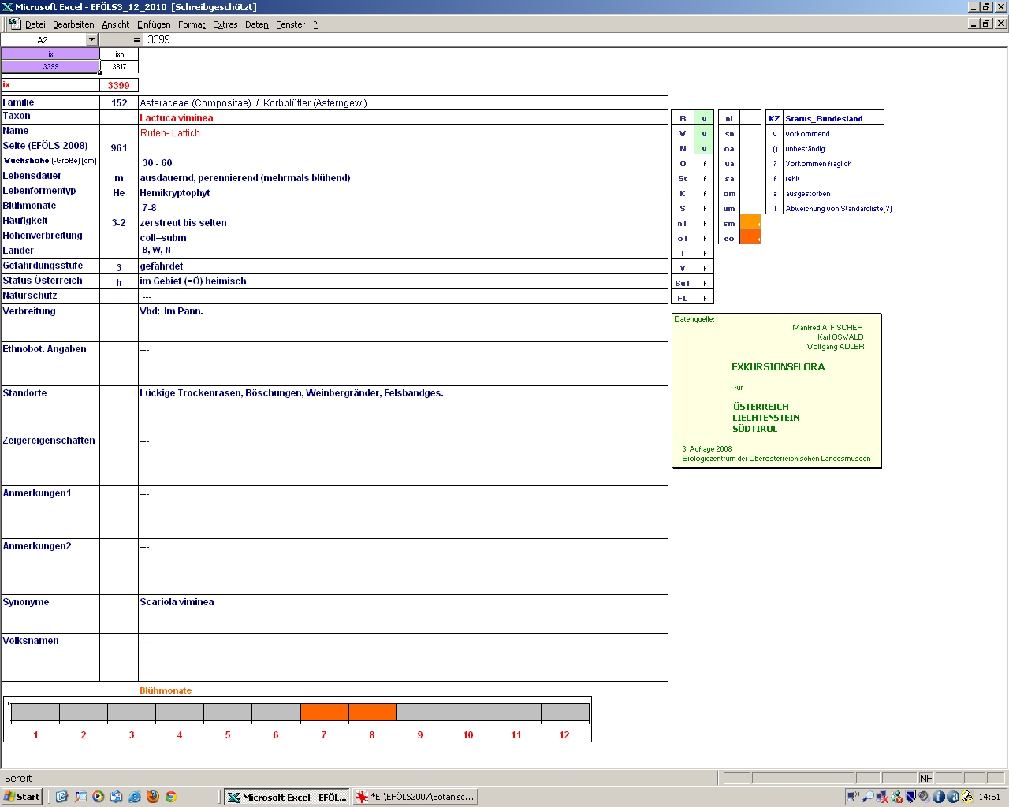
Task: Click the yellow printer tray icon
Action: [966, 797]
